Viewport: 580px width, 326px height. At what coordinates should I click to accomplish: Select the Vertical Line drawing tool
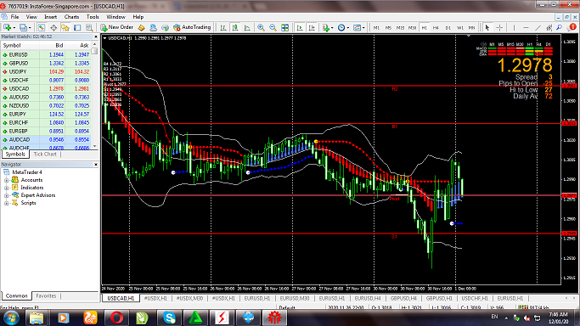pyautogui.click(x=514, y=27)
